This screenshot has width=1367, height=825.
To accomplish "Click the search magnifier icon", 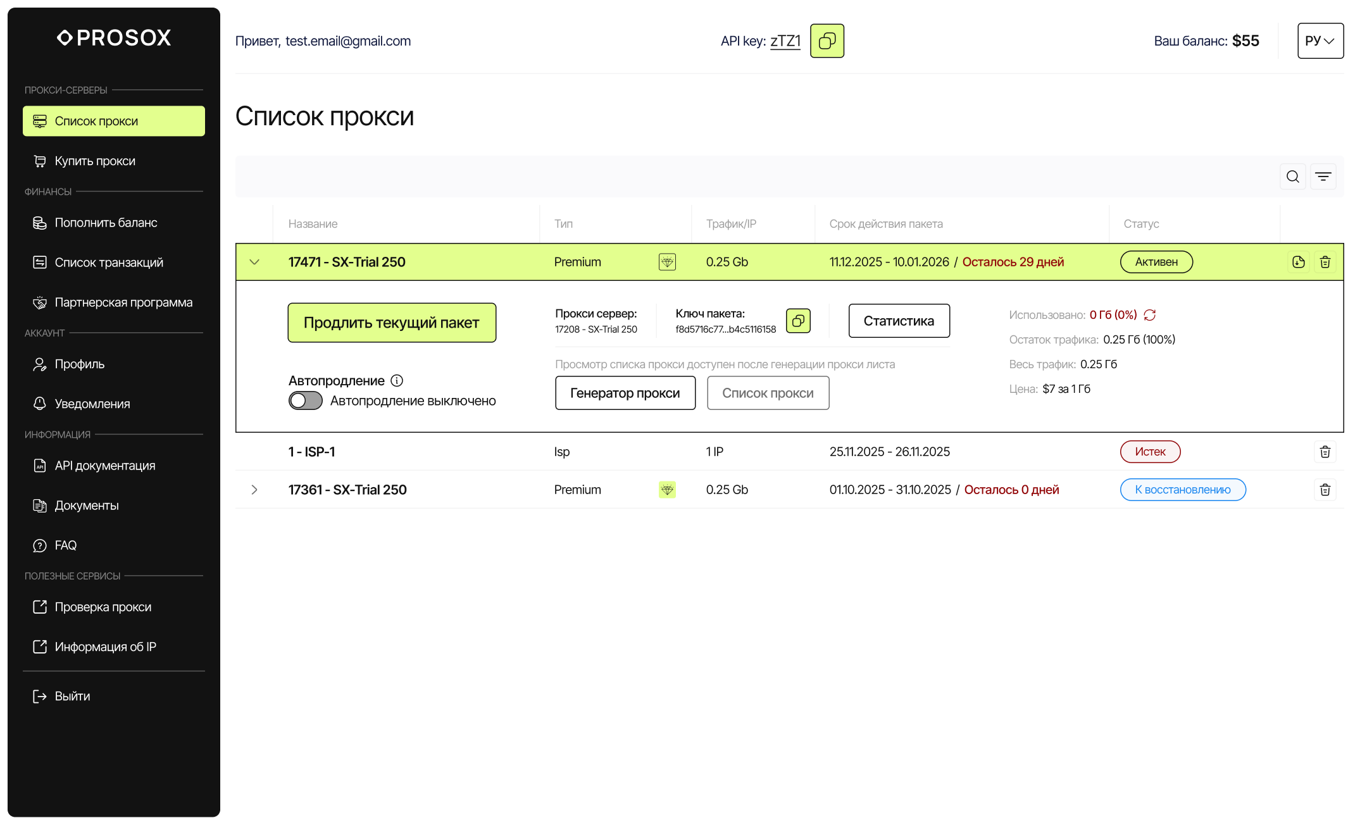I will 1292,177.
